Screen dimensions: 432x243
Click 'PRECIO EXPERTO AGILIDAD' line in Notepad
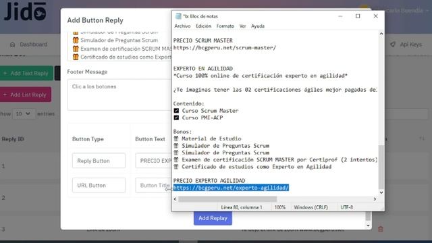tap(209, 181)
